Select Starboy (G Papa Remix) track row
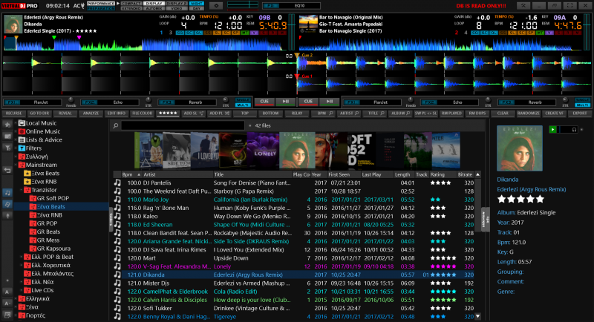 click(x=298, y=191)
